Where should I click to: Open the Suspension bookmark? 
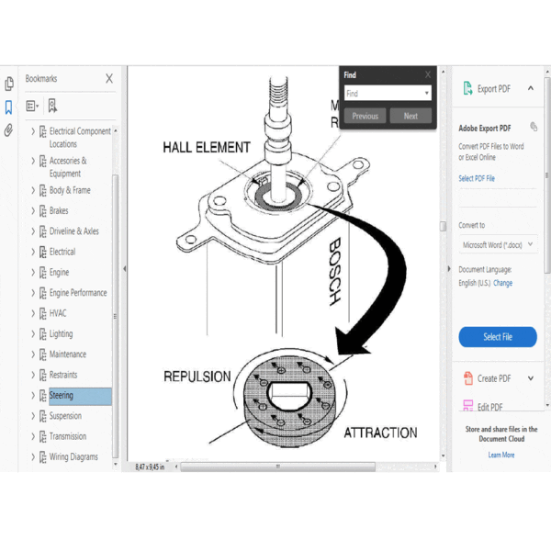(65, 416)
